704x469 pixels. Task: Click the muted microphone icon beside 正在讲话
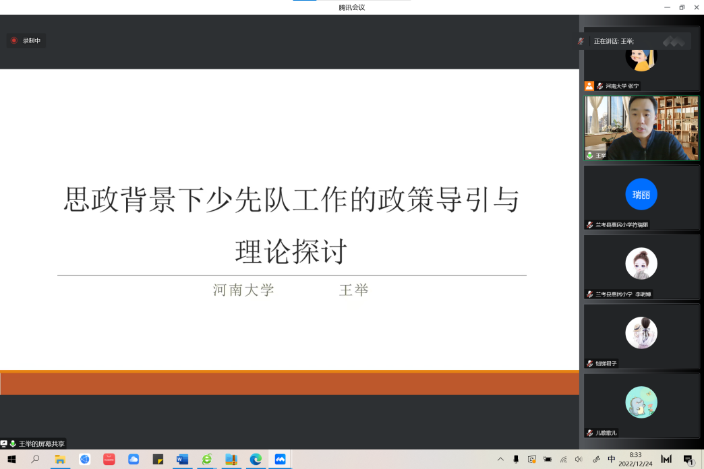point(581,41)
